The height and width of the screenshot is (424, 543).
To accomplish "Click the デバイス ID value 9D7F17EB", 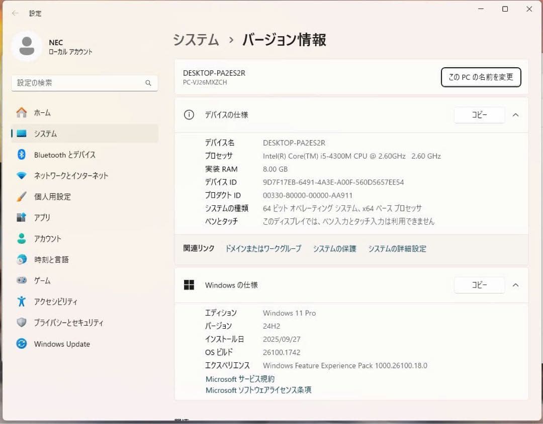I will (333, 182).
